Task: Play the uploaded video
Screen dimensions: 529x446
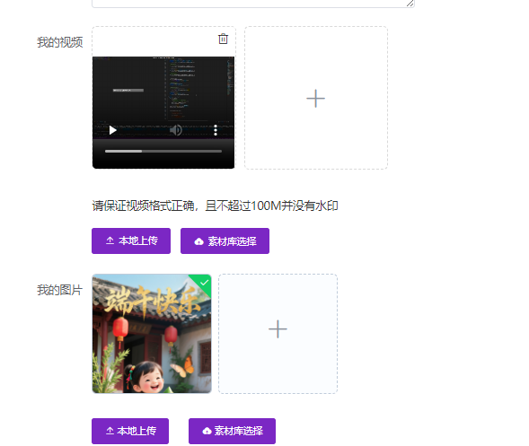Action: pyautogui.click(x=112, y=130)
